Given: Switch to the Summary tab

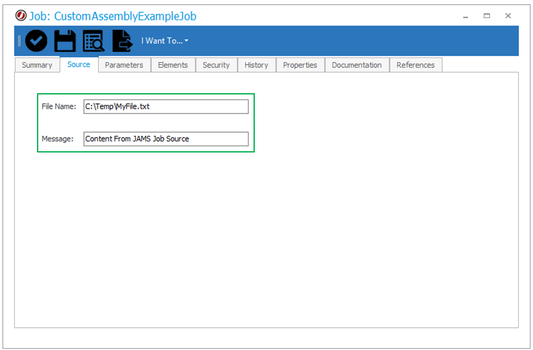Looking at the screenshot, I should coord(37,65).
